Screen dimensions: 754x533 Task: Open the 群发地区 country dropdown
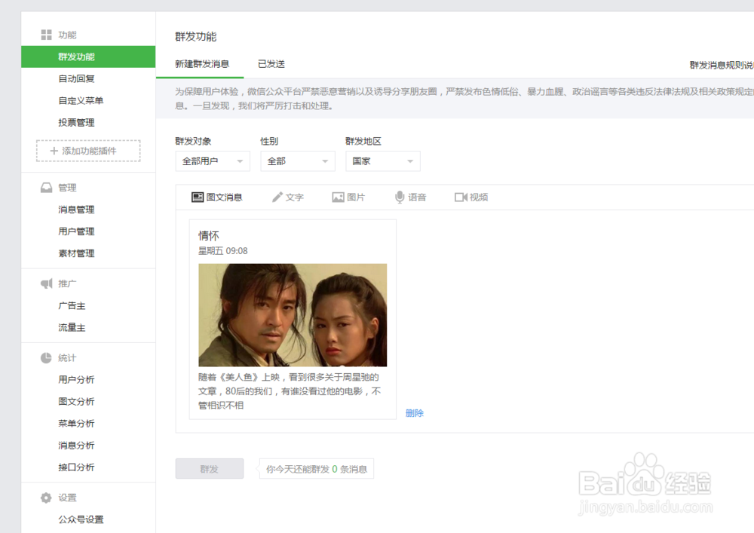pos(382,161)
